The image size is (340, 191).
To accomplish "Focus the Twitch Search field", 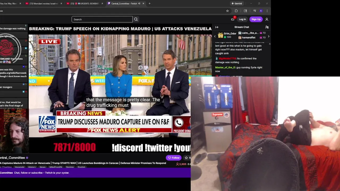I will point(102,19).
